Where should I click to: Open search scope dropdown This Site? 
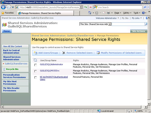[x=95, y=24]
